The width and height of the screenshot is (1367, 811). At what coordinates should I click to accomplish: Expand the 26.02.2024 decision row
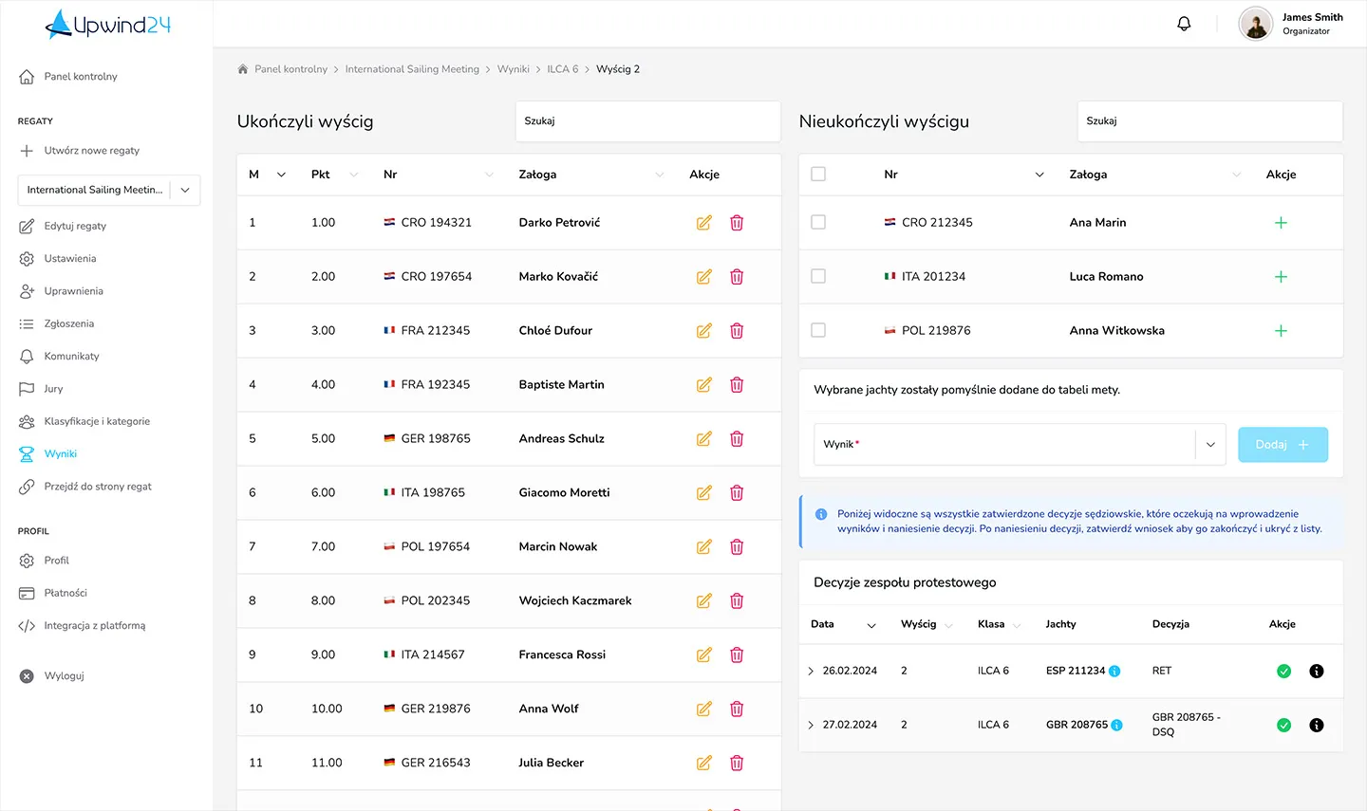pyautogui.click(x=811, y=672)
